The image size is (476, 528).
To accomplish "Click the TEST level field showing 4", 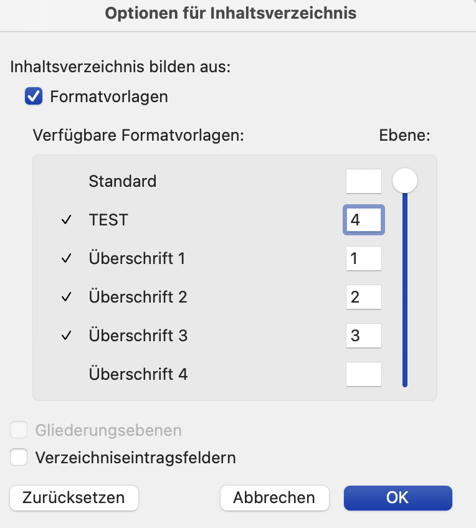I will 363,220.
